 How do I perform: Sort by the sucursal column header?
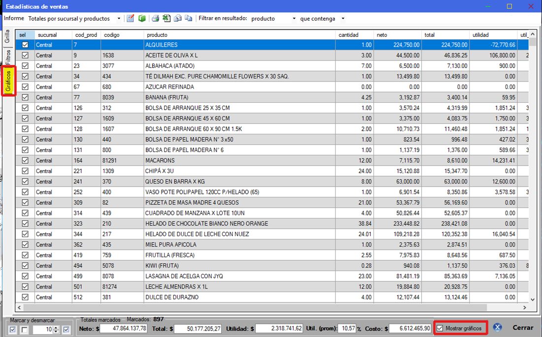point(53,34)
